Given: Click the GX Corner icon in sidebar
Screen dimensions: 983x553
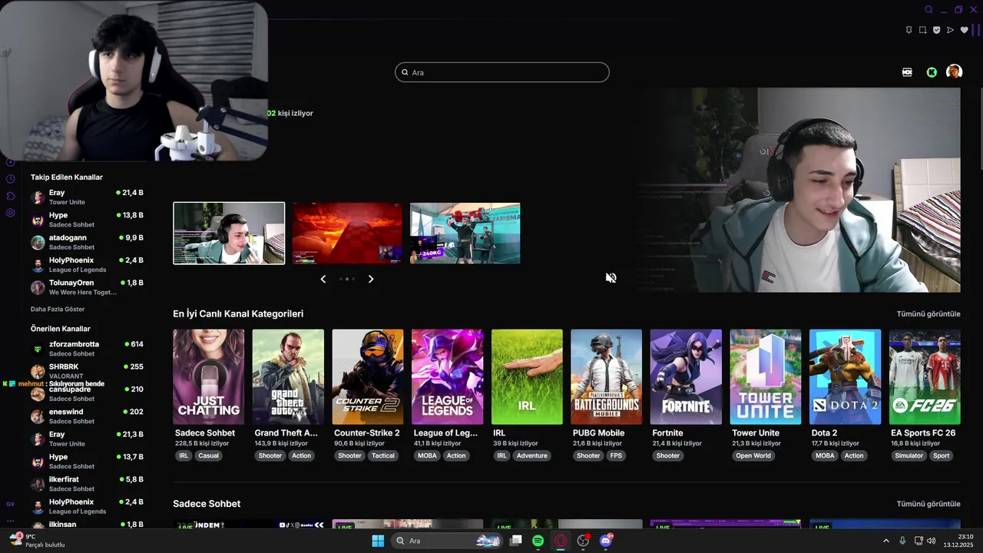Looking at the screenshot, I should click(x=11, y=504).
